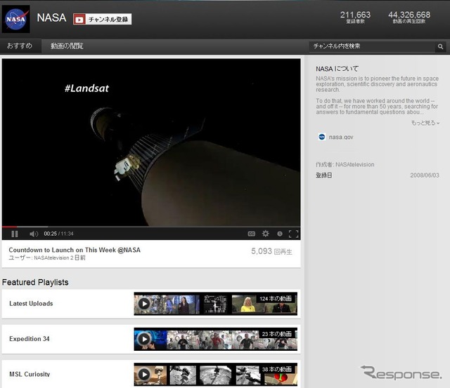450x388 pixels.
Task: Click the 23 本の動画 badge
Action: click(x=276, y=334)
